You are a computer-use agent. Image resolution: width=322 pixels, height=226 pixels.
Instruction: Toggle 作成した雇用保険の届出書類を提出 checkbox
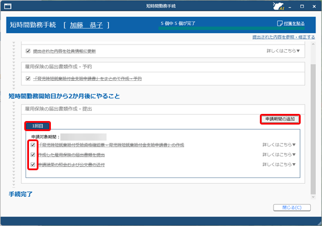(33, 155)
